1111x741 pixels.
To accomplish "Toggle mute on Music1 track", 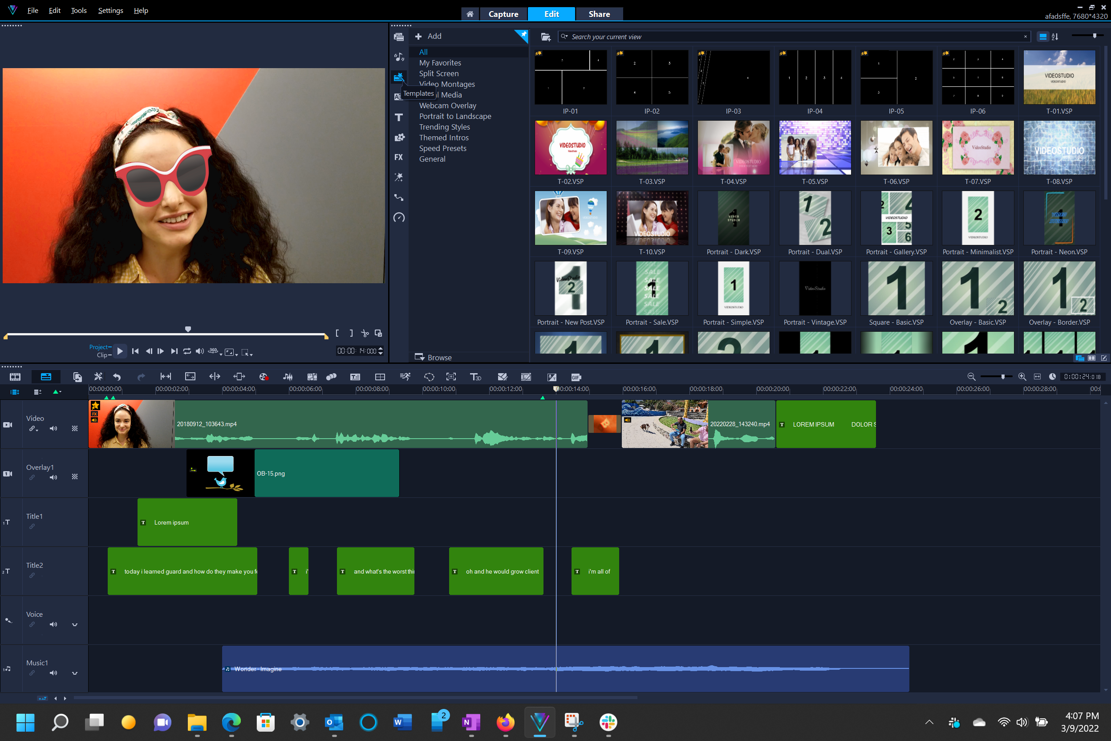I will pyautogui.click(x=54, y=672).
